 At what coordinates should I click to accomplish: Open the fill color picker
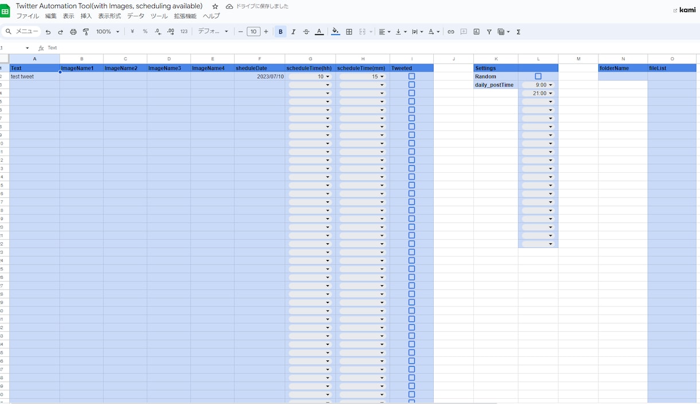tap(336, 32)
